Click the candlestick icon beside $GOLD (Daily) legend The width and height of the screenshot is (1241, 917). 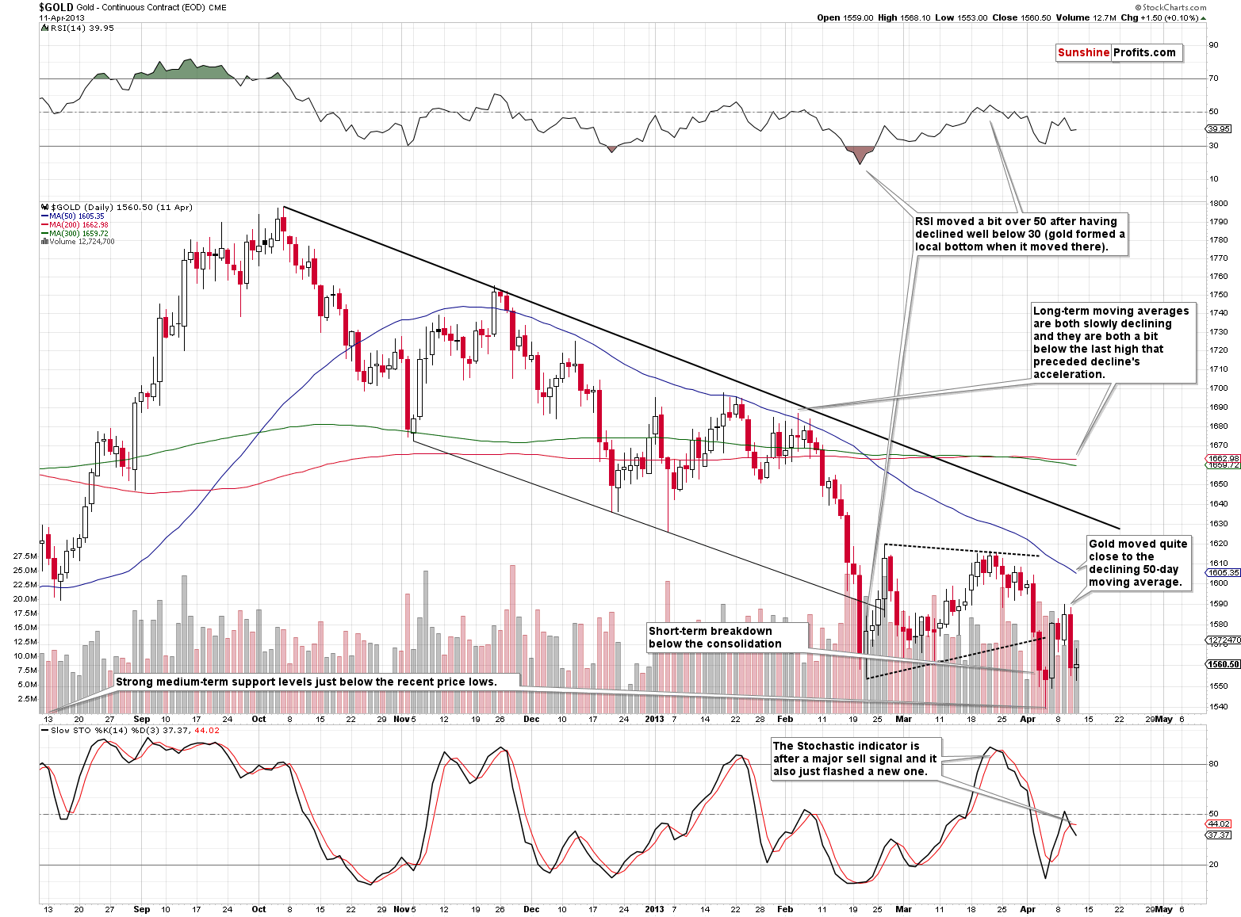[44, 207]
